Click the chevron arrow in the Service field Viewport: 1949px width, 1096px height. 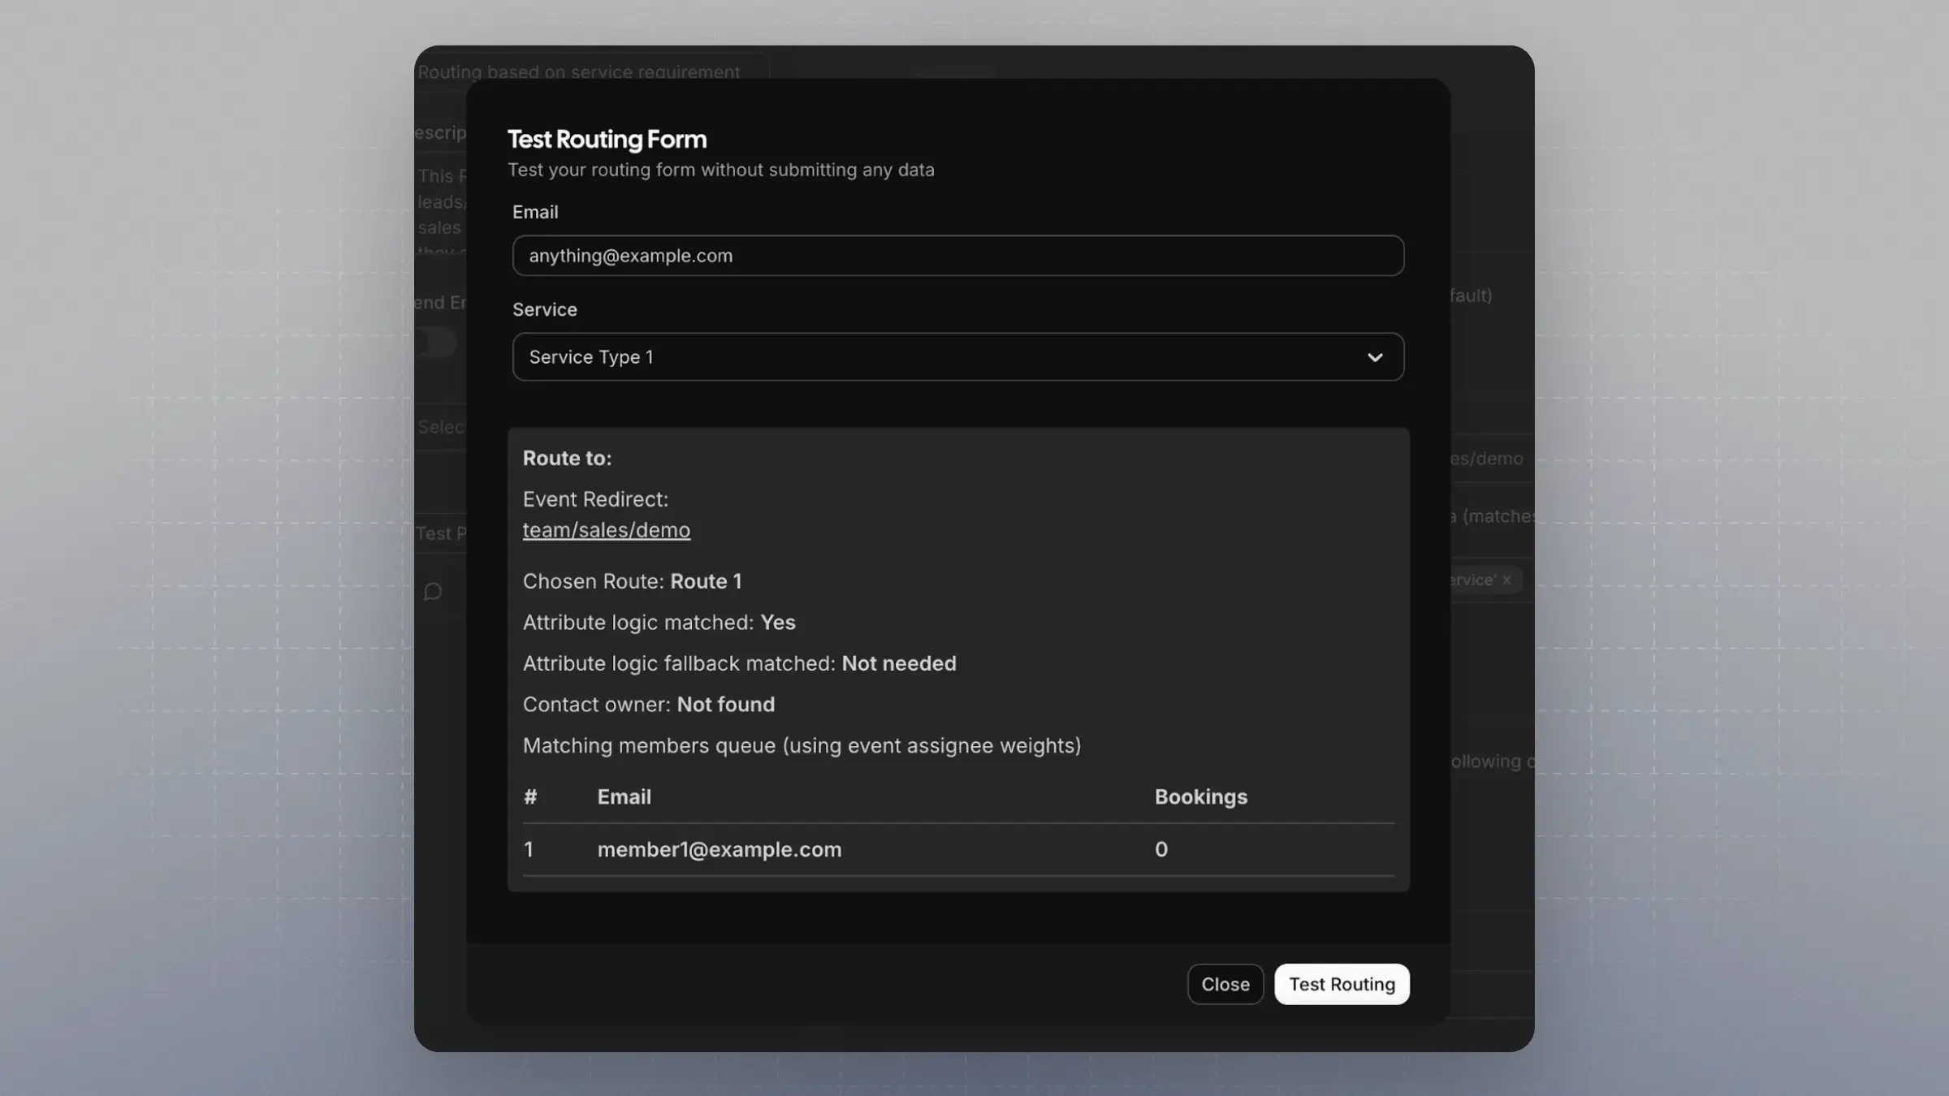1374,357
